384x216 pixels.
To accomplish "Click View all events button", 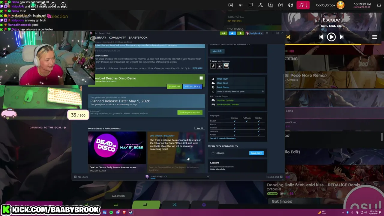I will (x=199, y=128).
